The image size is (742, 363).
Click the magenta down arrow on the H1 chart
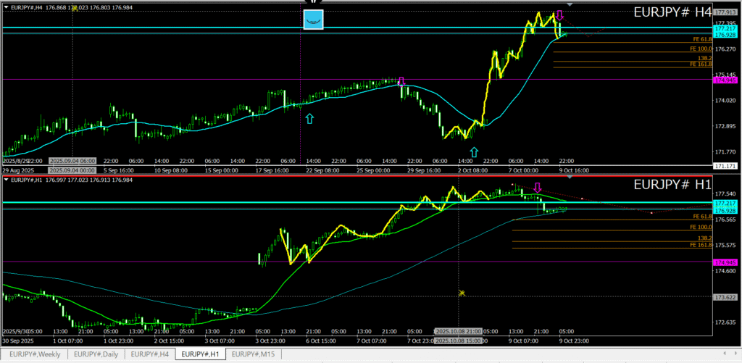537,188
